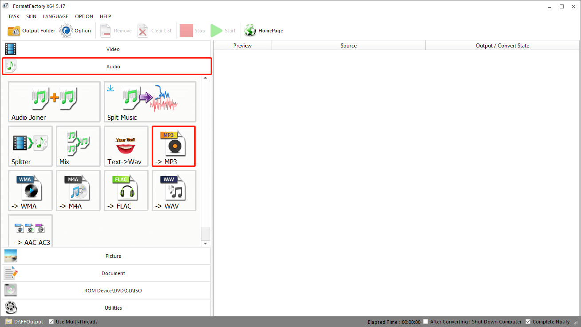Click the Output Folder toolbar button
Image resolution: width=581 pixels, height=327 pixels.
click(x=31, y=31)
